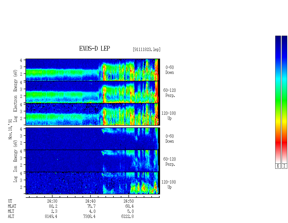Click the electron 0-60 Down panel label

(169, 70)
